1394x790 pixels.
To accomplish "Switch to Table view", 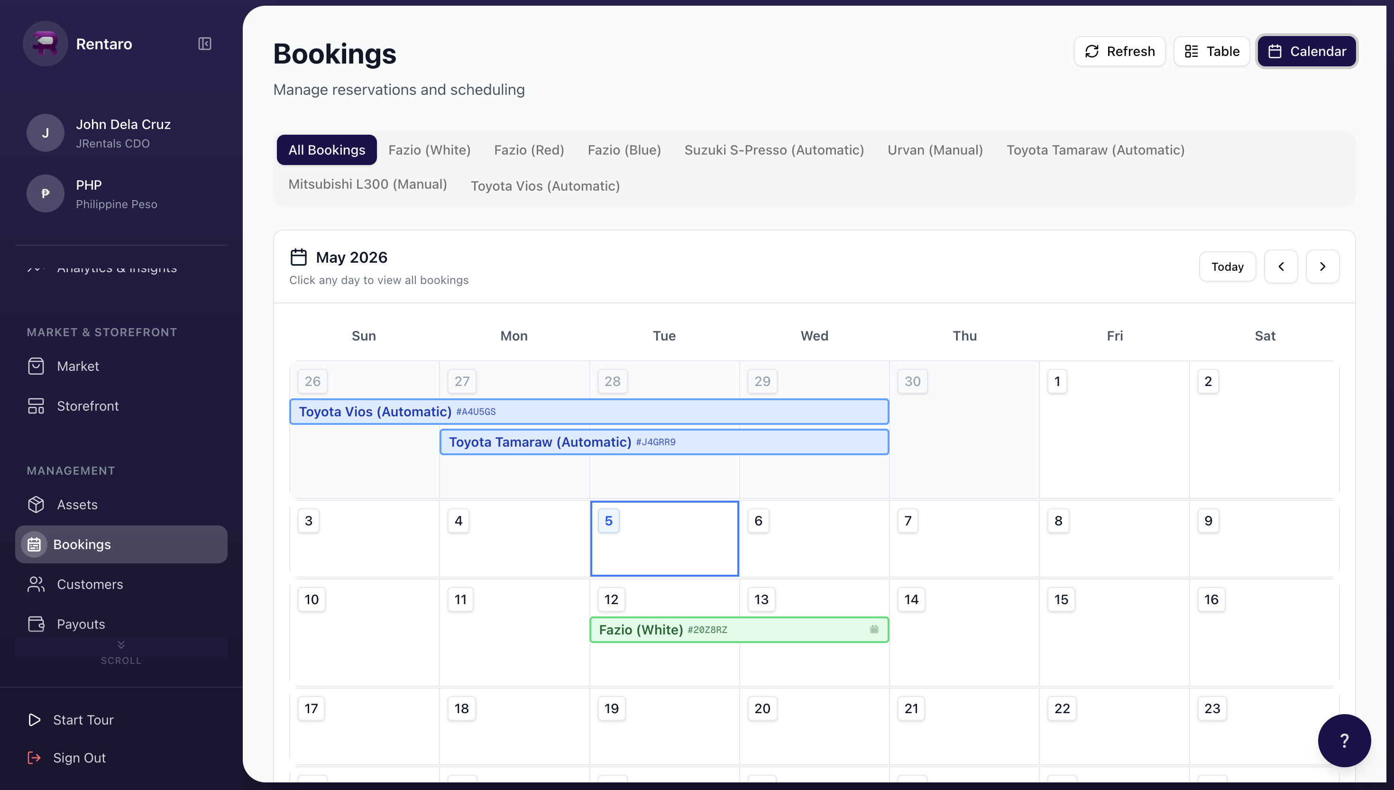I will pos(1212,52).
